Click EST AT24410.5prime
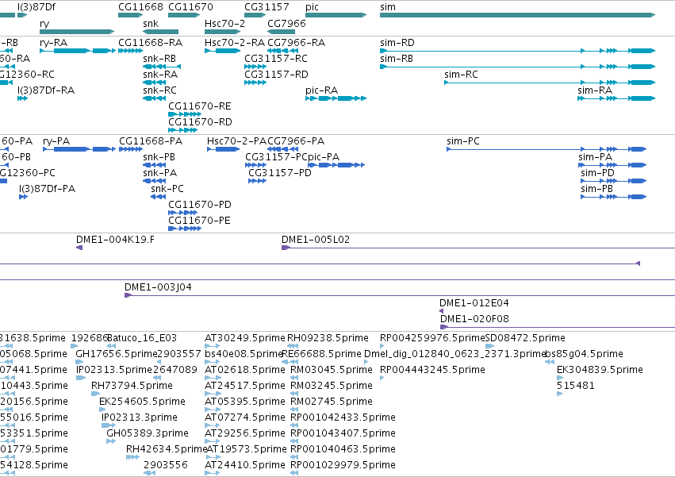The height and width of the screenshot is (477, 675). pyautogui.click(x=213, y=473)
